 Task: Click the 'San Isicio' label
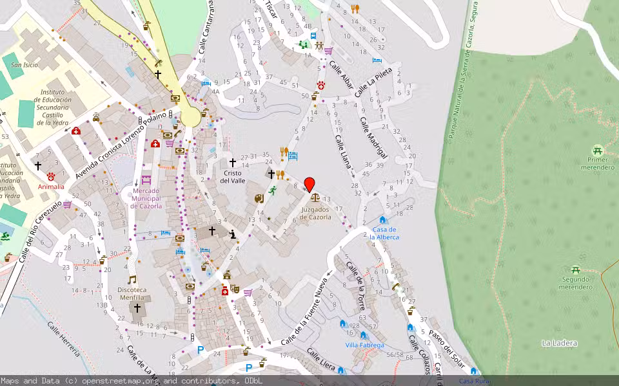tap(25, 65)
